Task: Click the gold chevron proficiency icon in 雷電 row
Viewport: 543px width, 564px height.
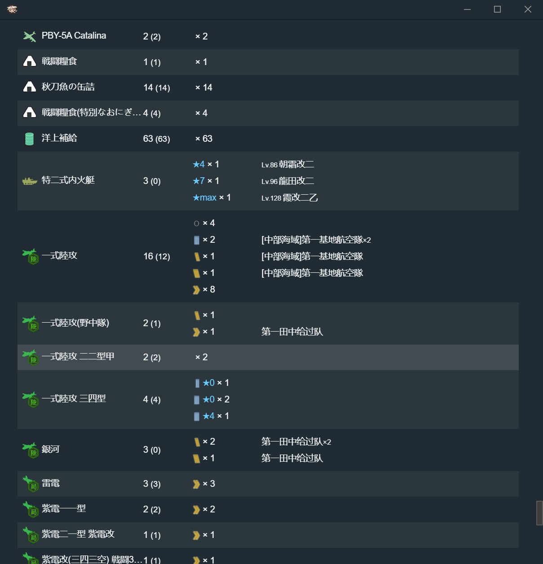Action: pyautogui.click(x=196, y=484)
